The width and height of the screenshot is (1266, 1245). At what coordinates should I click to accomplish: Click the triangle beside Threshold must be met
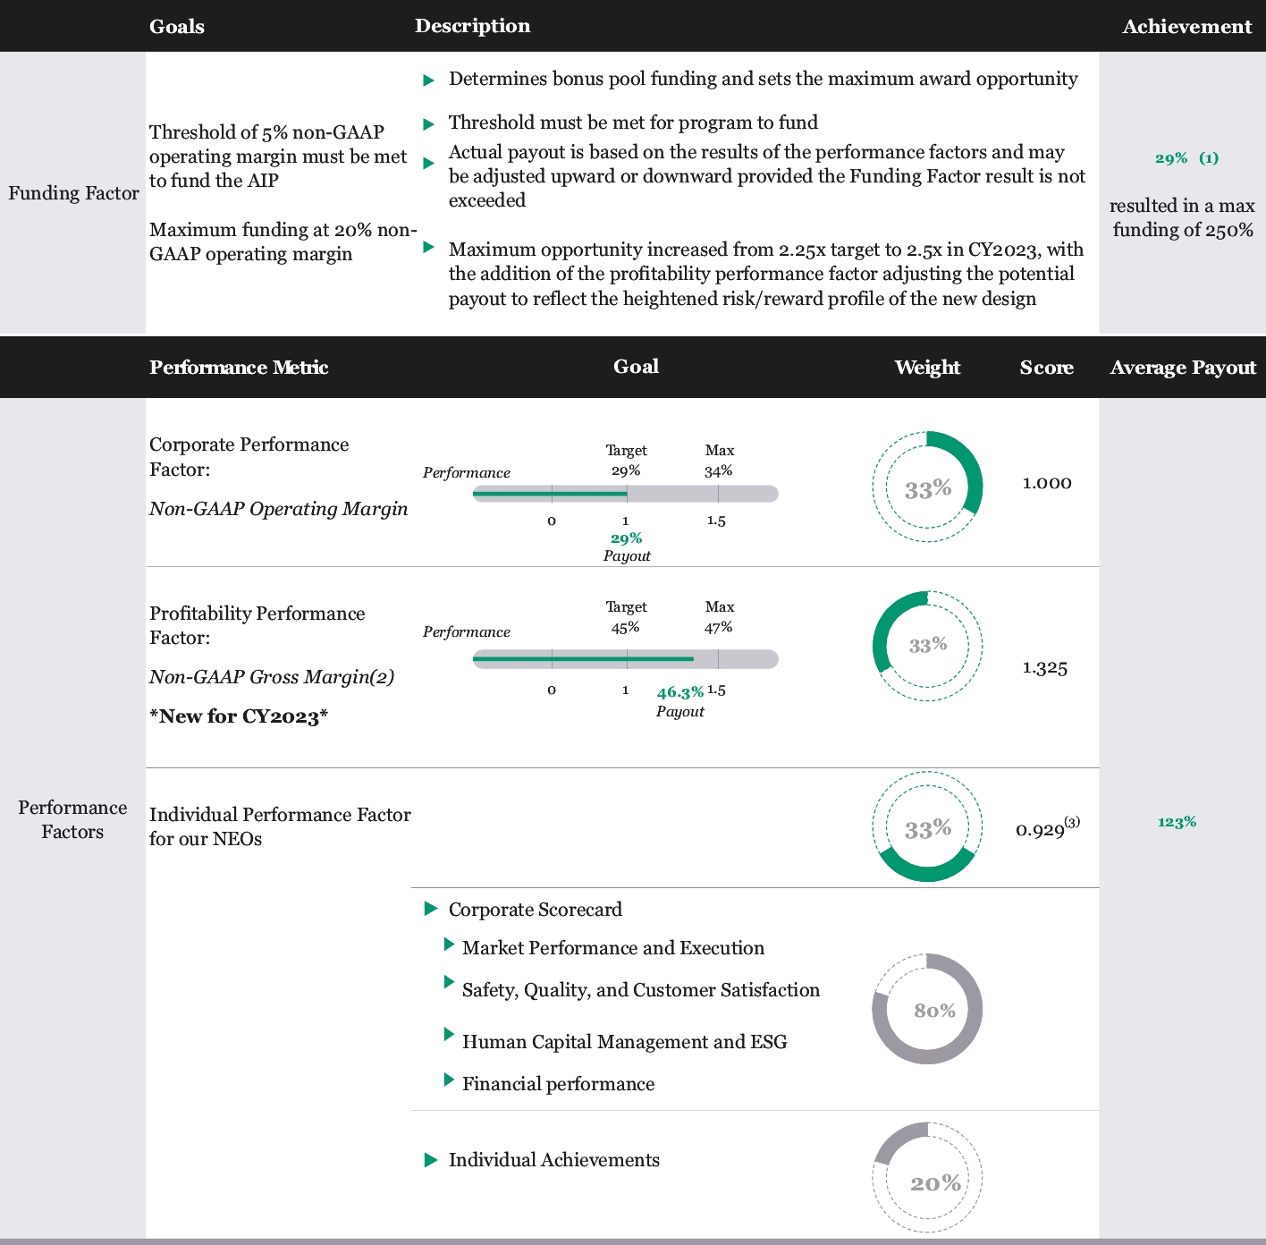(428, 123)
